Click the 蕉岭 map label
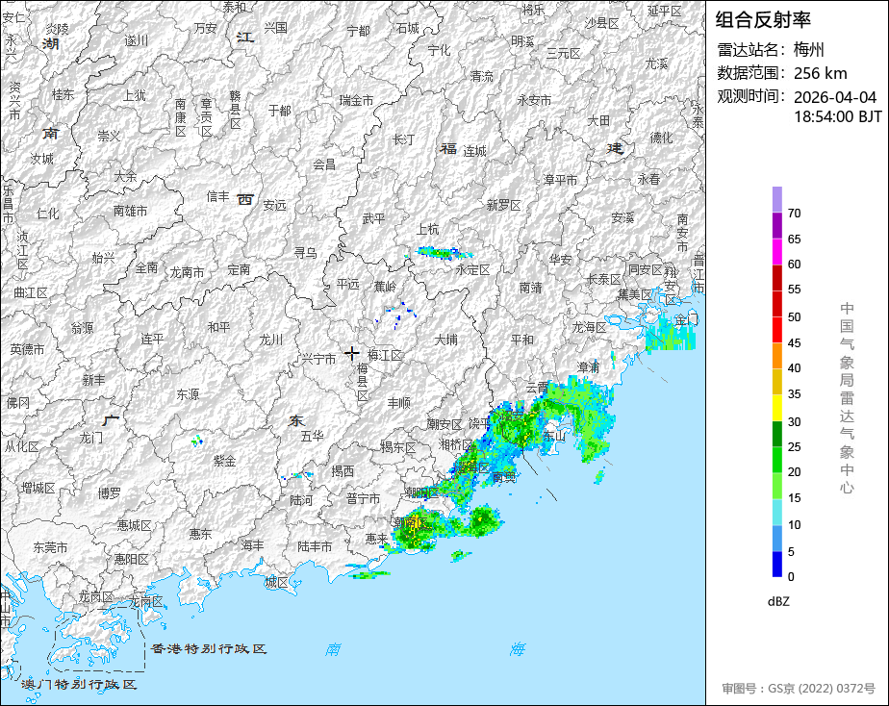889x706 pixels. (385, 287)
